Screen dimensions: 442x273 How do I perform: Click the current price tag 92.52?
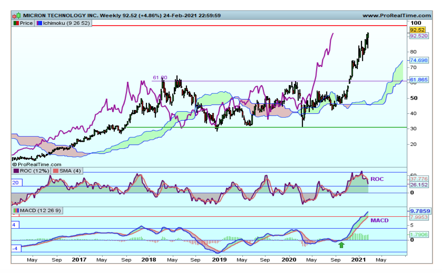[x=418, y=30]
